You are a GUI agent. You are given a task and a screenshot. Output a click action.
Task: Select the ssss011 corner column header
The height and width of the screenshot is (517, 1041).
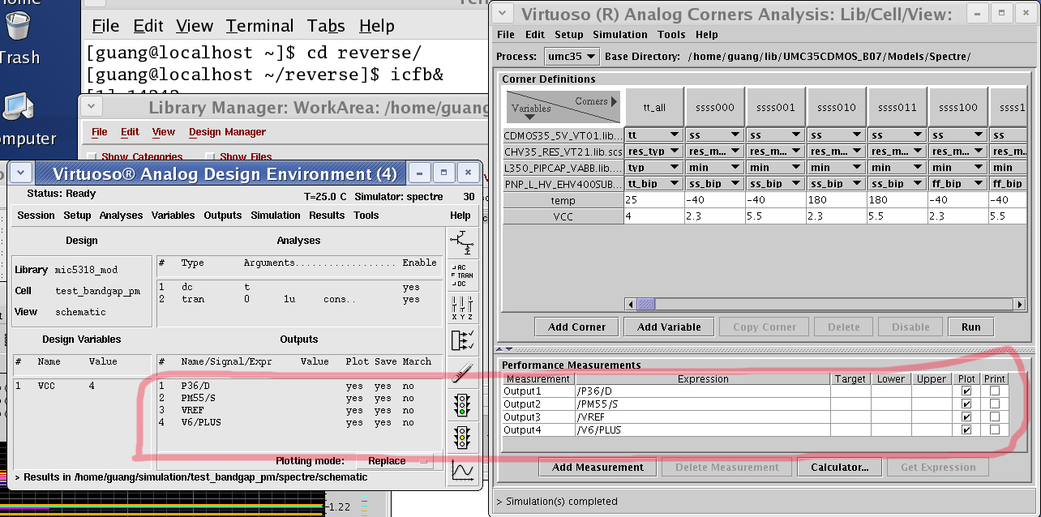click(x=897, y=107)
